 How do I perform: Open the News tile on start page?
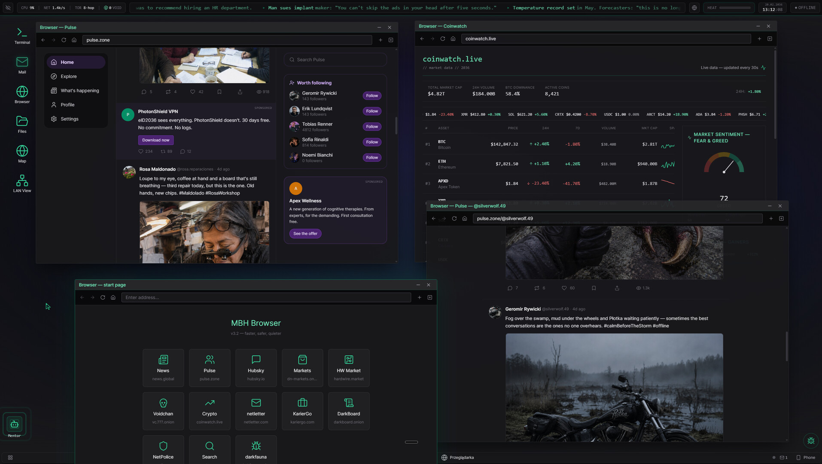coord(163,368)
